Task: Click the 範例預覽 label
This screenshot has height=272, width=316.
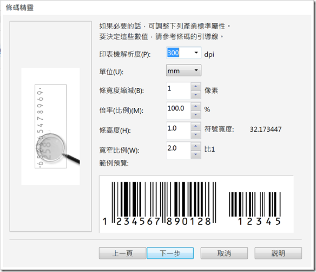Action: [114, 163]
